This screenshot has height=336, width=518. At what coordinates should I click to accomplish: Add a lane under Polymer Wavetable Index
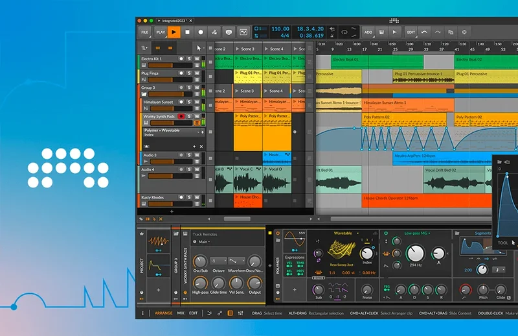tap(194, 147)
